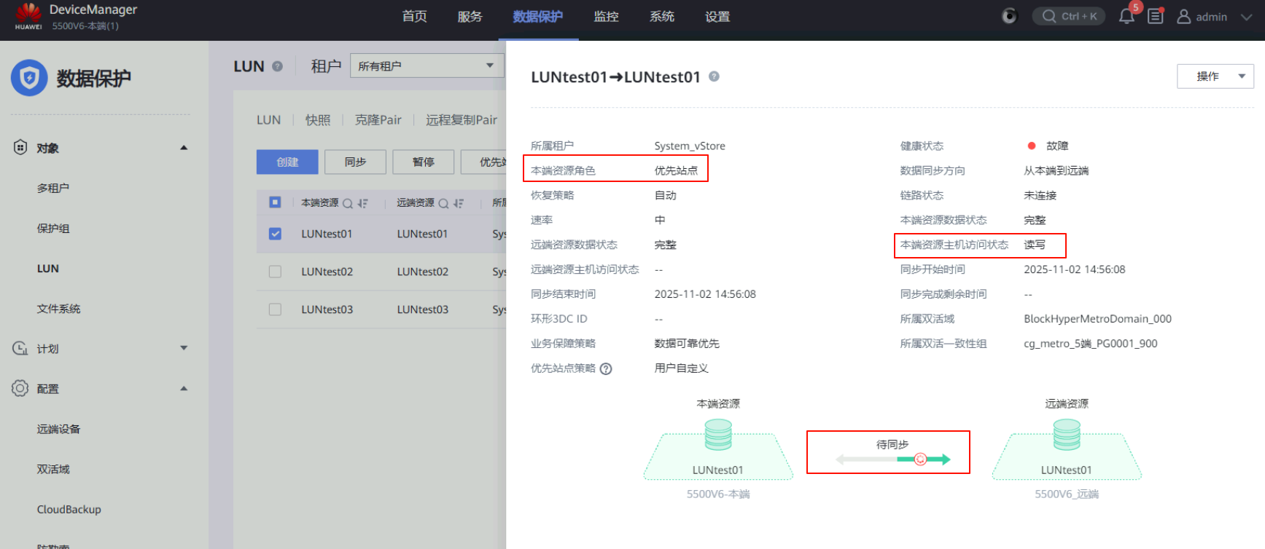Open the 所有租户 tenant dropdown
Viewport: 1265px width, 549px height.
pyautogui.click(x=427, y=66)
